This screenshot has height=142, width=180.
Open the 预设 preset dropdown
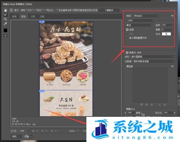click(x=146, y=16)
